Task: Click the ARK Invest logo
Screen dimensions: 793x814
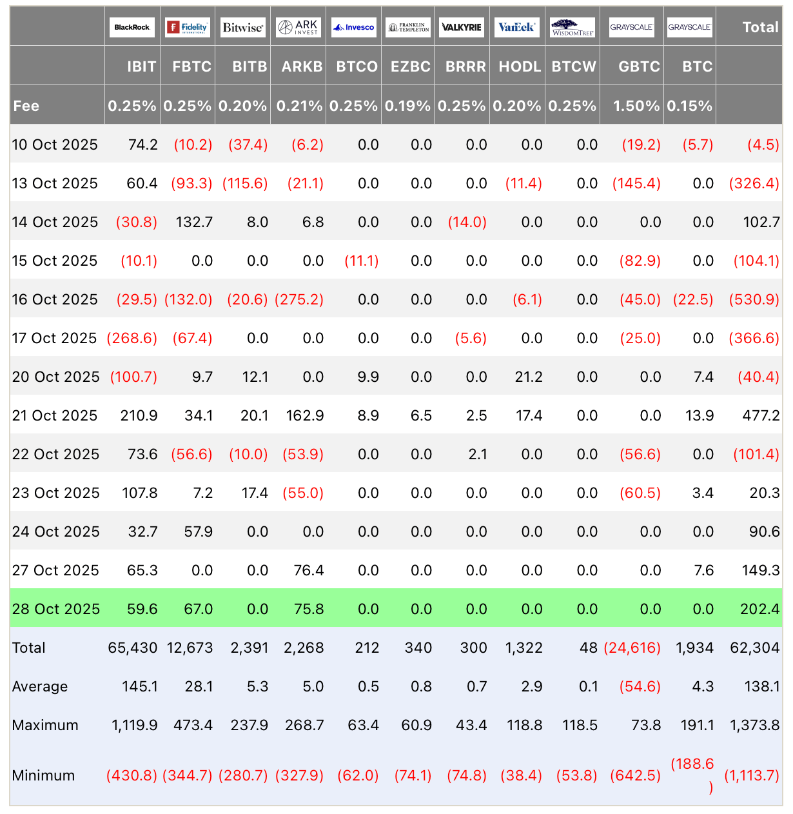Action: (298, 27)
